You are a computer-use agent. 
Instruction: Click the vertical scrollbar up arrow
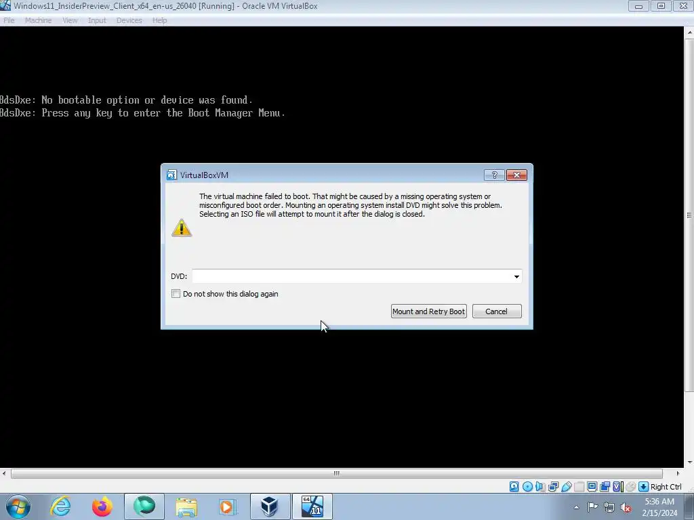point(689,32)
